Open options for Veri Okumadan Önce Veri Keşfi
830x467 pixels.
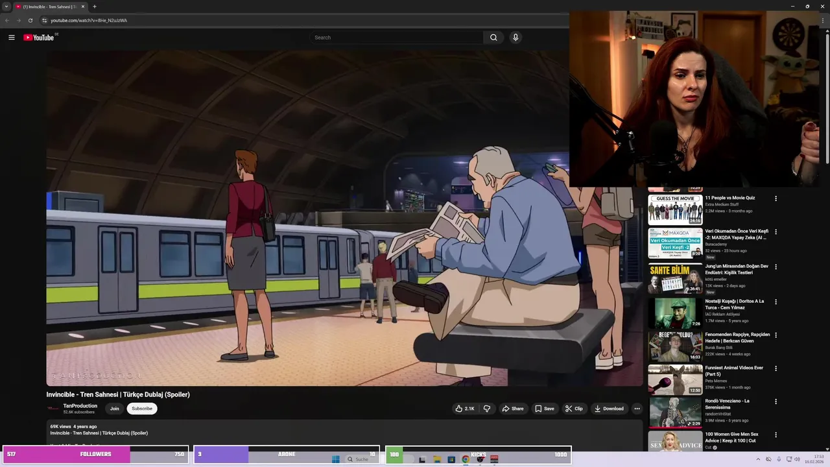776,232
